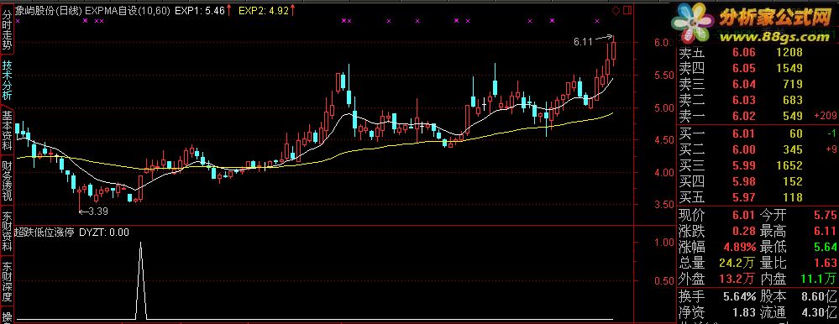Screen dimensions: 839x324
Task: Click the red diamond icon above the chart
Action: pos(616,10)
